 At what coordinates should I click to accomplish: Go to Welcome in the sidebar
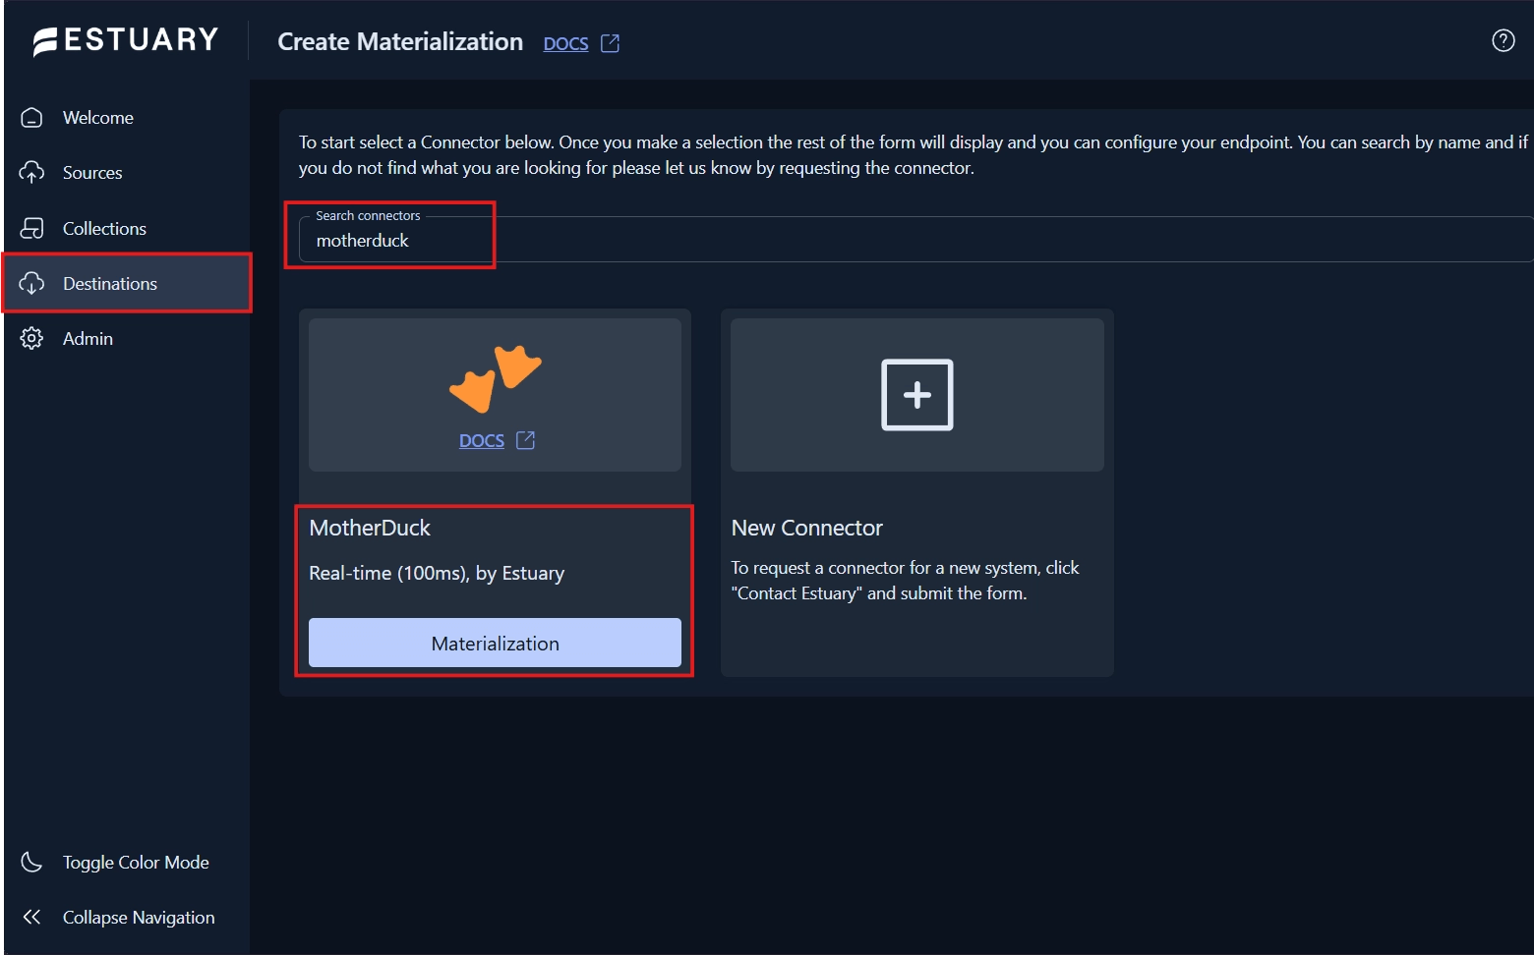click(98, 118)
